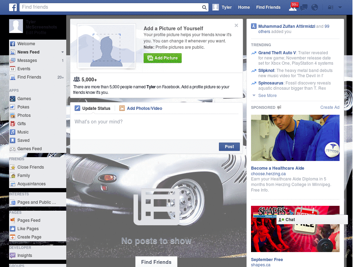Click the Photos icon in sidebar
357x267 pixels.
tap(13, 115)
